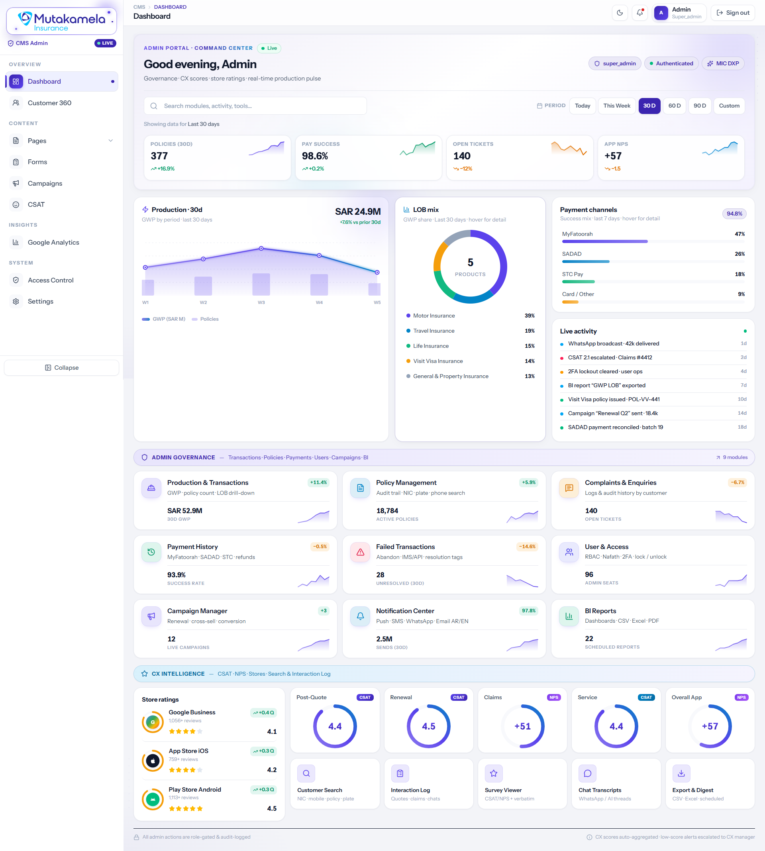Select the This Week period
This screenshot has width=765, height=851.
[617, 106]
